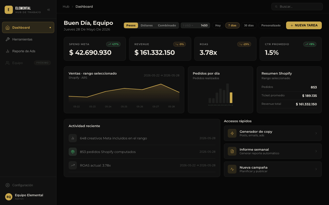The height and width of the screenshot is (205, 329).
Task: Select the Combinado currency option
Action: (x=167, y=25)
